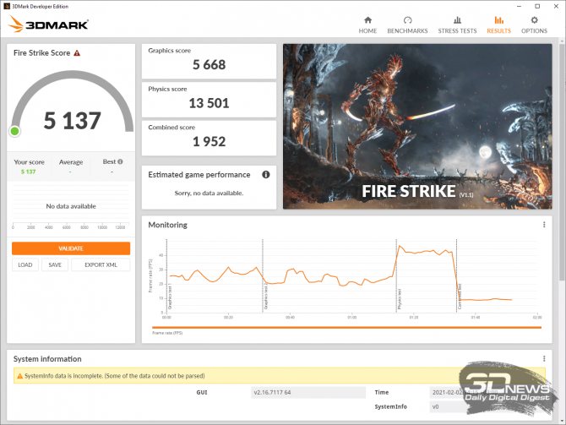Switch to the RESULTS tab label

point(499,31)
